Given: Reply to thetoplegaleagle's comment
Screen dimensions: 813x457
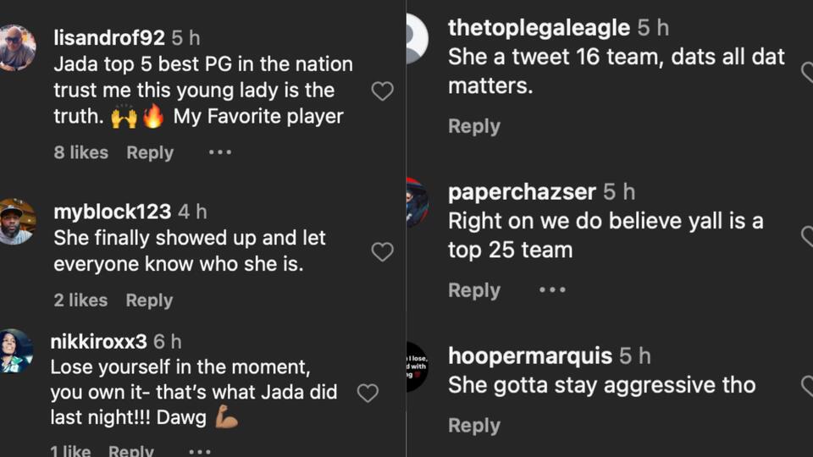Looking at the screenshot, I should [474, 126].
